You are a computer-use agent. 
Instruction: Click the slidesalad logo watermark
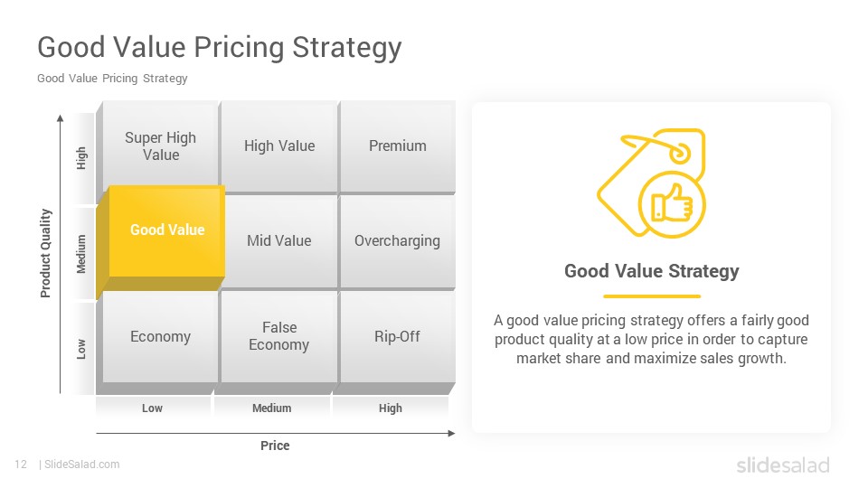pos(783,465)
